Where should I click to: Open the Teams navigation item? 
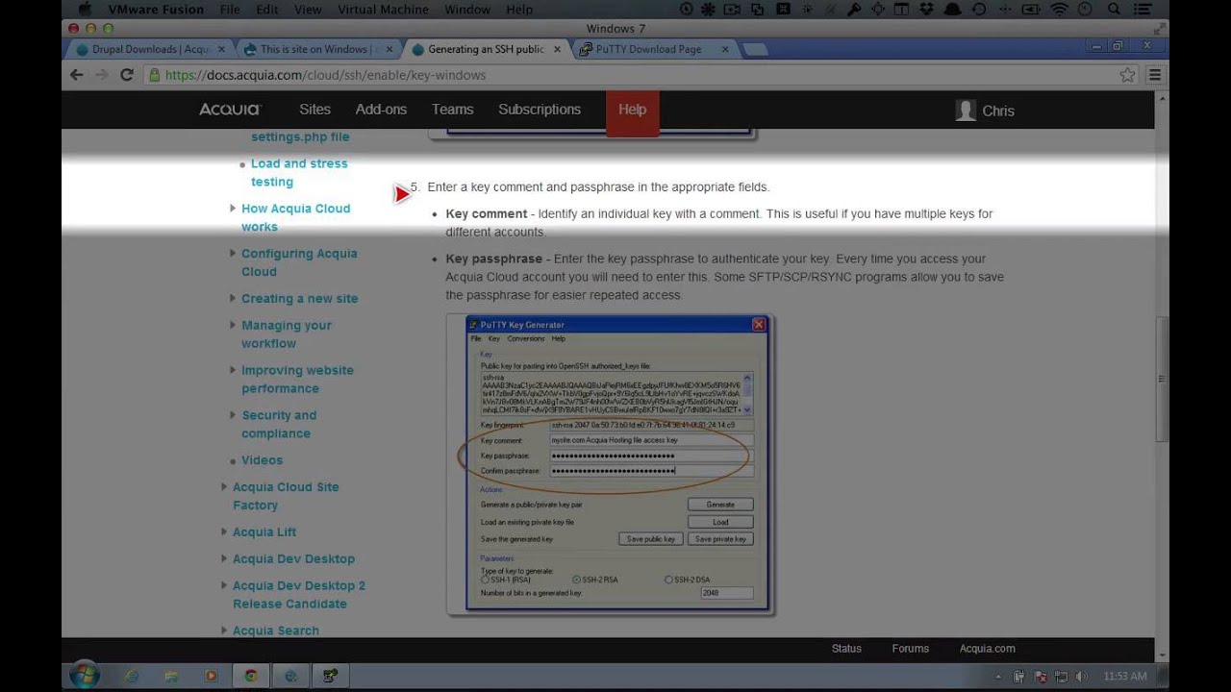tap(452, 110)
